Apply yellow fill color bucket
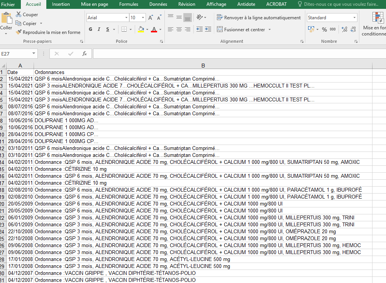 tap(141, 29)
